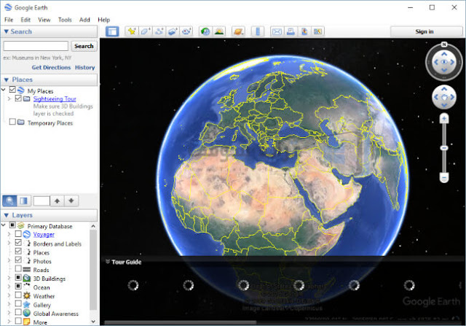This screenshot has height=326, width=466.
Task: Zoom in with the plus button
Action: (444, 119)
